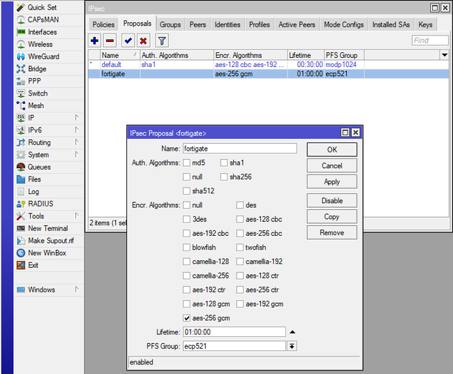
Task: Click the Apply button
Action: pos(332,182)
